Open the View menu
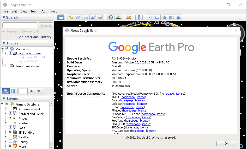 24,11
